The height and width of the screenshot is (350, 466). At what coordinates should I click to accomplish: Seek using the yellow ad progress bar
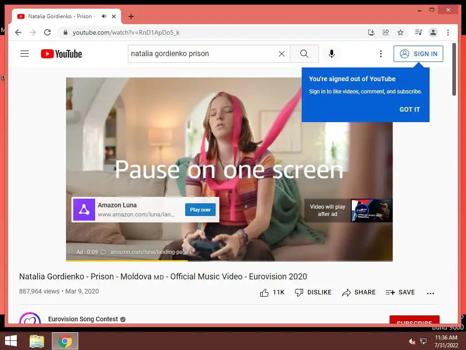coord(229,261)
